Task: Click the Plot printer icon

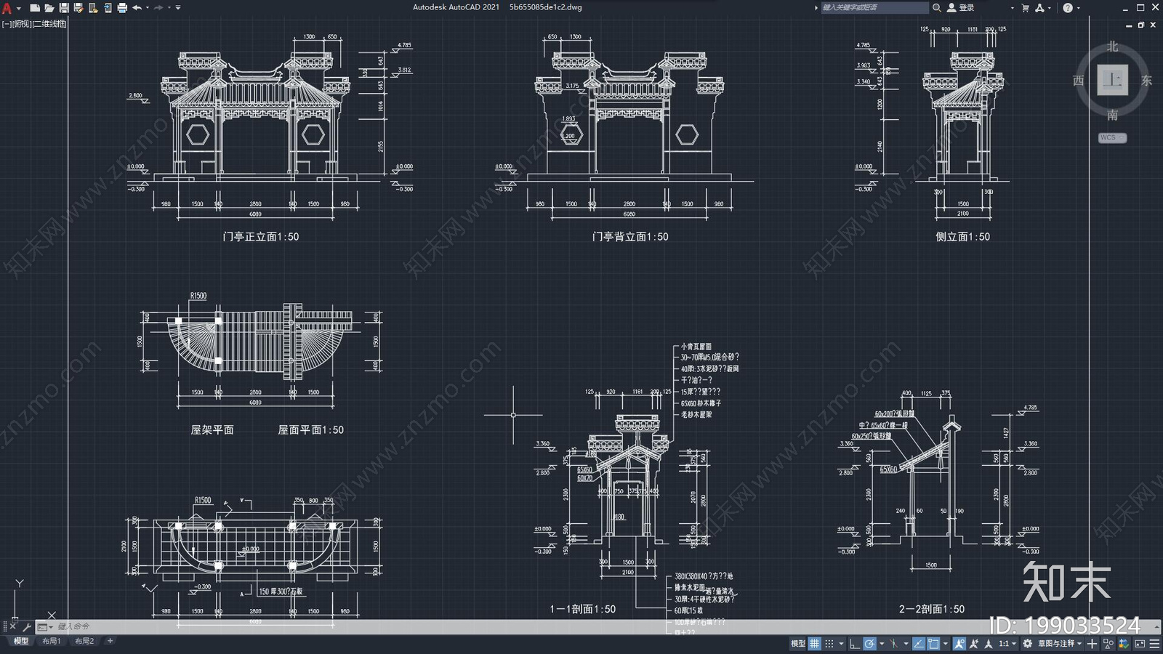Action: [122, 8]
